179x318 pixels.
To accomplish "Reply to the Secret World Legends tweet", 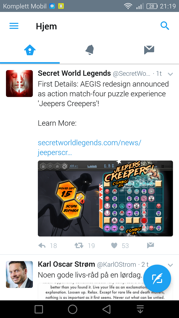I will [42, 245].
